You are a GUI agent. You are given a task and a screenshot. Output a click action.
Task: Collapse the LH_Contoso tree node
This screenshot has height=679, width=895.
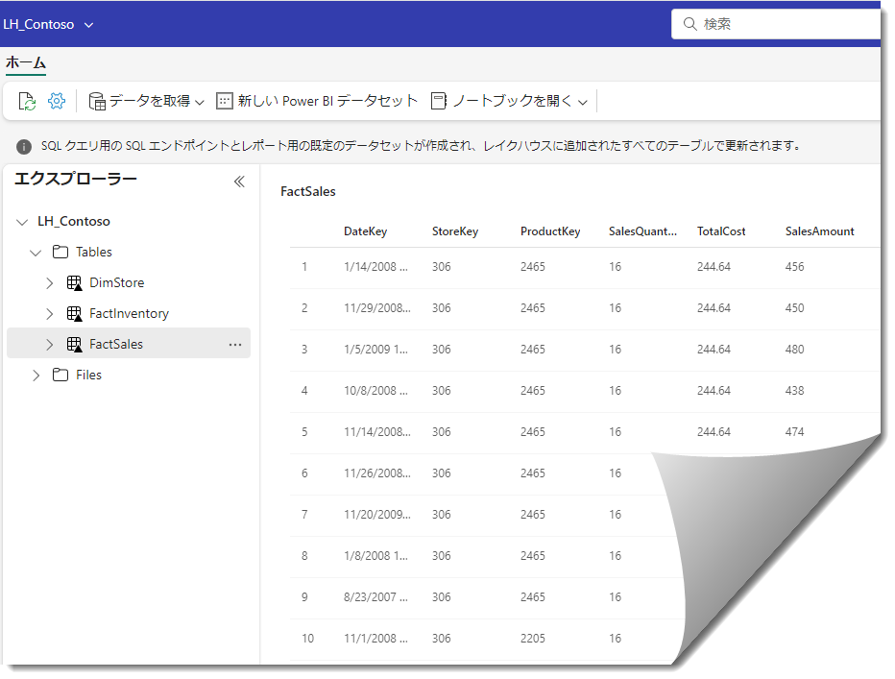click(x=22, y=222)
